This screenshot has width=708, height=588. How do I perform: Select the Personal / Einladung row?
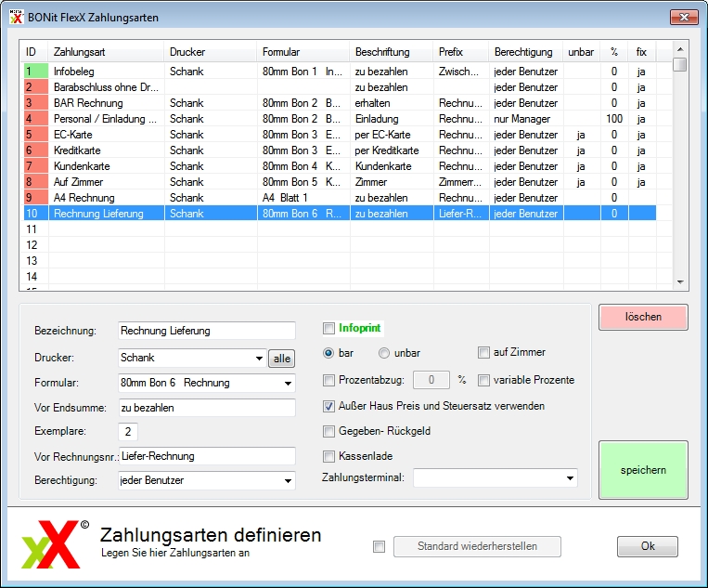(340, 119)
